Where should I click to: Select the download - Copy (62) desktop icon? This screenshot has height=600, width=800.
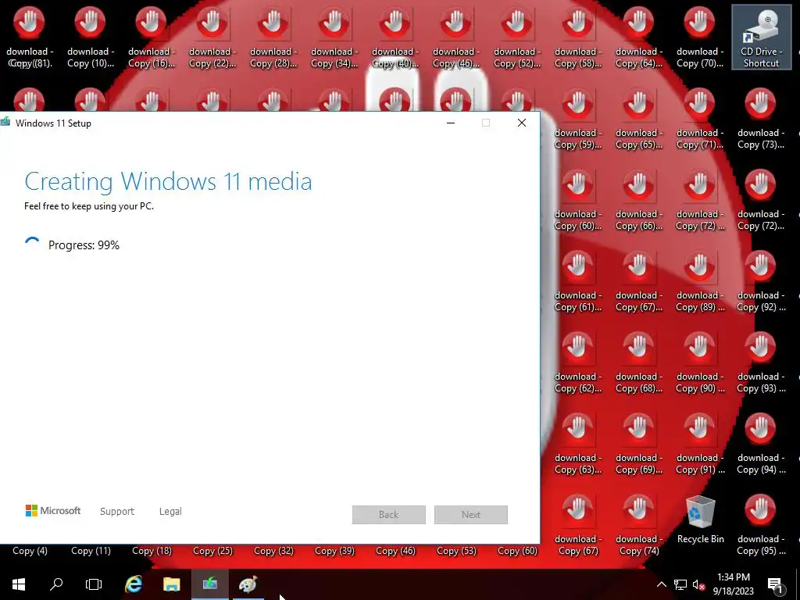[x=577, y=362]
